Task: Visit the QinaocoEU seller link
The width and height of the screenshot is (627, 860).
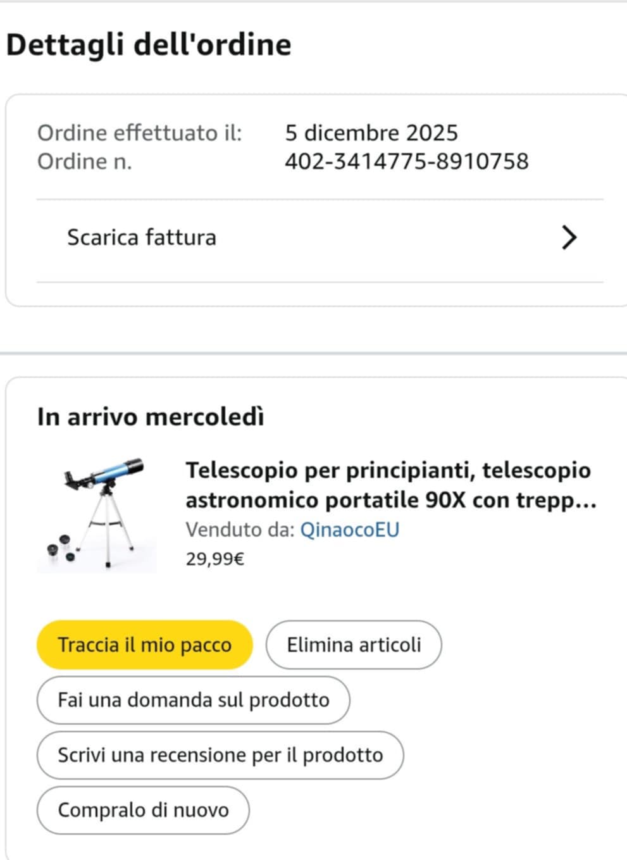Action: (350, 530)
